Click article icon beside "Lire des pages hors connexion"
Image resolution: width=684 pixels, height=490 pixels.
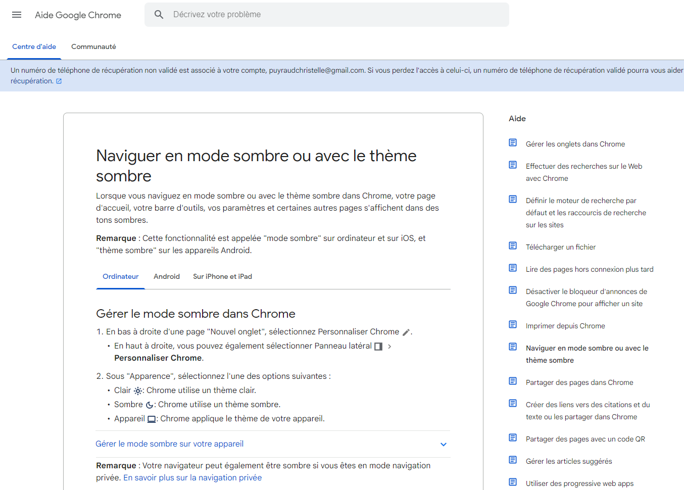(x=513, y=268)
